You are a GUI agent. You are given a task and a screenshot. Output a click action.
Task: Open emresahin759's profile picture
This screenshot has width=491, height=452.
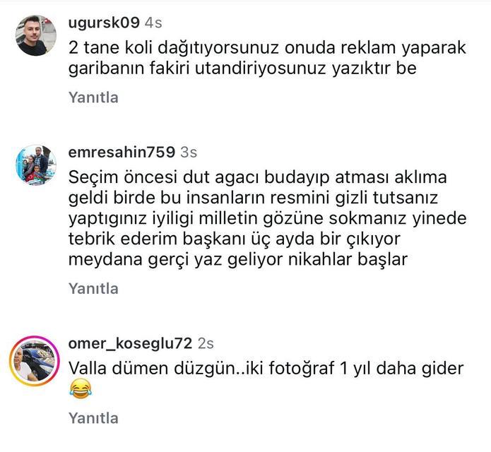click(x=36, y=165)
